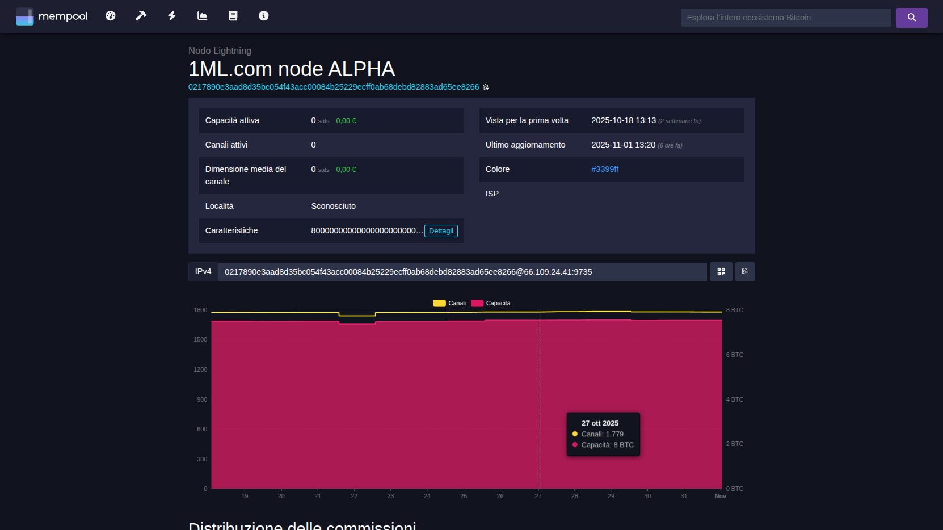Open the dashboard gauge icon

point(111,16)
